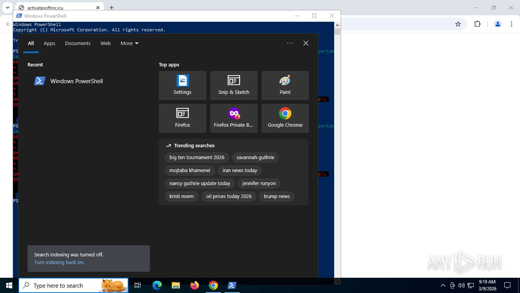Expand the More filter dropdown
The width and height of the screenshot is (520, 293).
pyautogui.click(x=130, y=43)
